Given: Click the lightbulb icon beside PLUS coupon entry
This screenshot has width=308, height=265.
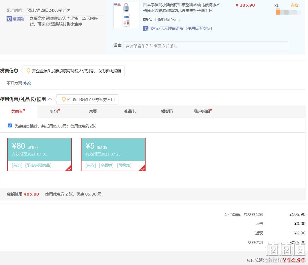Looking at the screenshot, I should [63, 99].
